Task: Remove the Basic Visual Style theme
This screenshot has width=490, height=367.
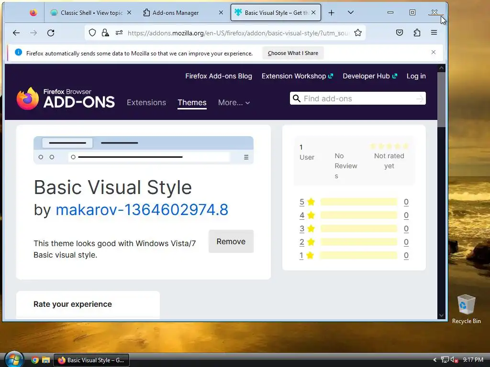Action: [x=231, y=241]
